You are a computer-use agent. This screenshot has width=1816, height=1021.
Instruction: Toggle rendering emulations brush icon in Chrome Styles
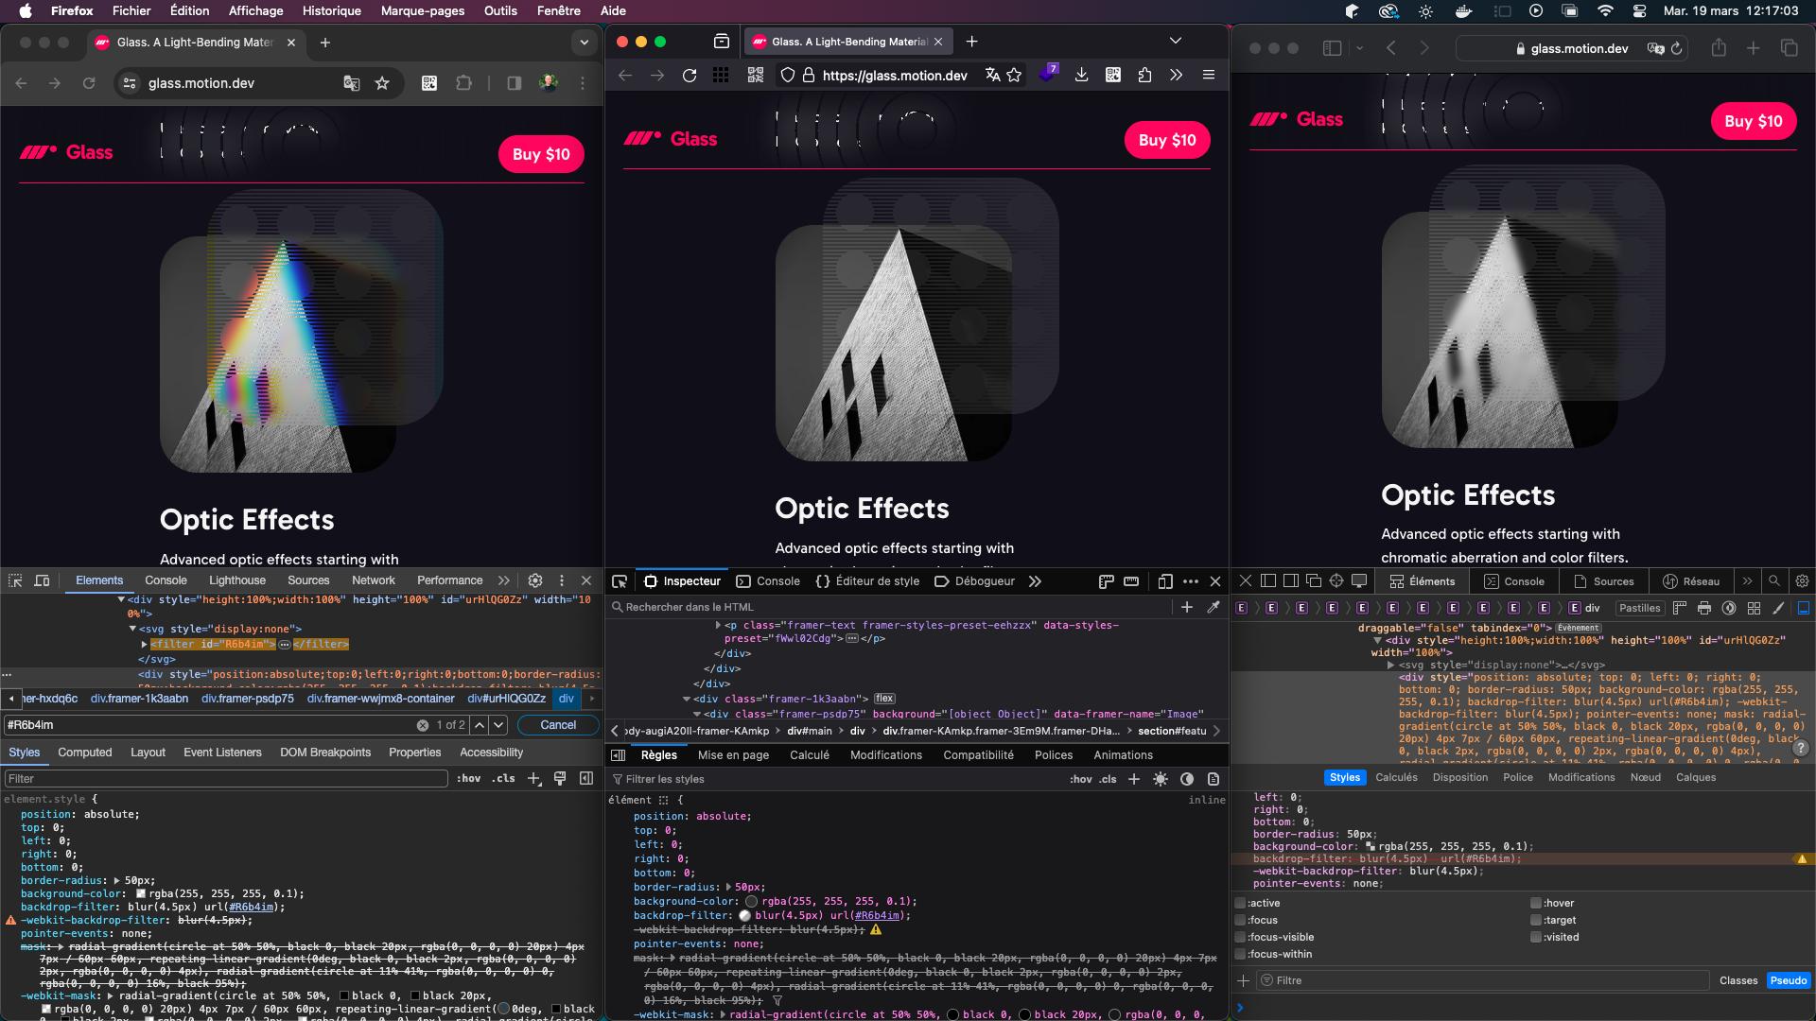tap(560, 778)
